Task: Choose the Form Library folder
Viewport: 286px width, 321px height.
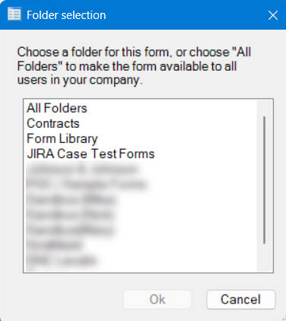Action: click(62, 138)
